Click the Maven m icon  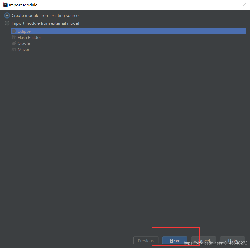[x=14, y=50]
